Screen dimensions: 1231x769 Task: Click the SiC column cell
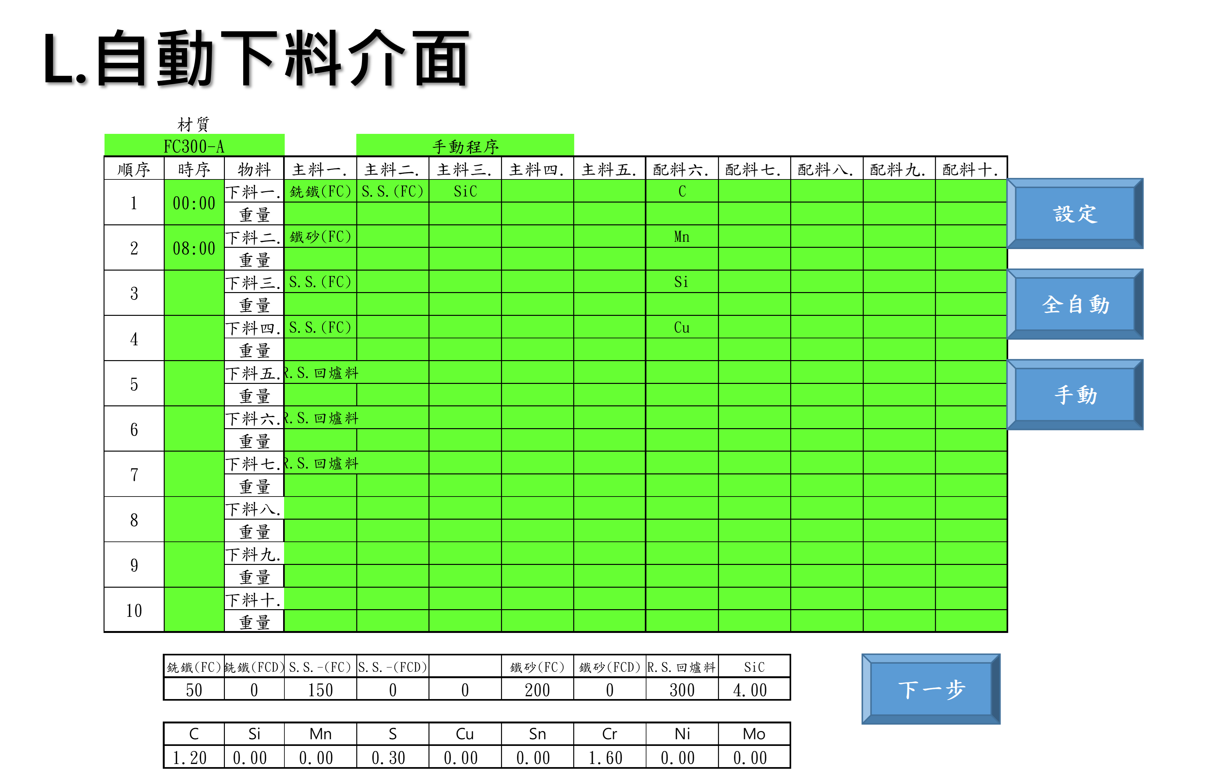click(x=465, y=191)
